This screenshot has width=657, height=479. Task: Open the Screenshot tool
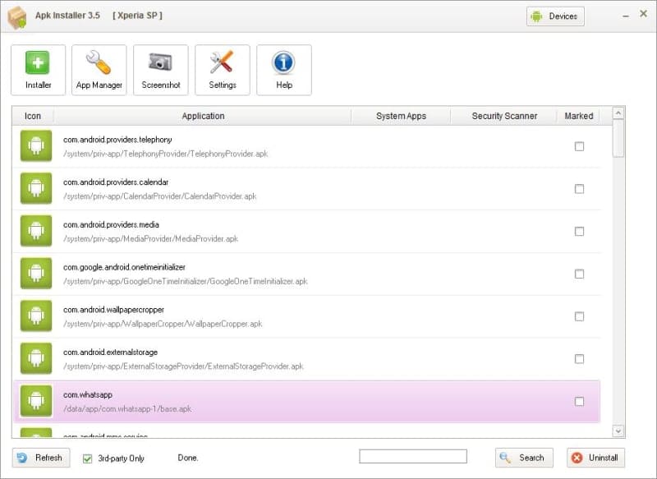(161, 70)
